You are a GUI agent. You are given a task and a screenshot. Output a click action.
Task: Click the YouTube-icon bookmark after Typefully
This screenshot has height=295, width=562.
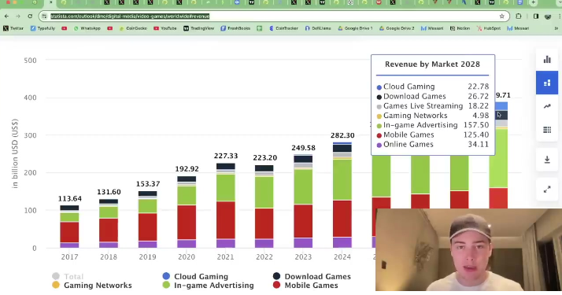[x=65, y=28]
